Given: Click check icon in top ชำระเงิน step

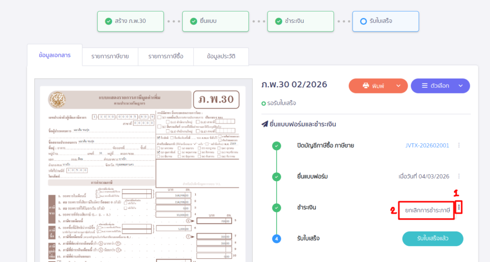Looking at the screenshot, I should [x=278, y=21].
